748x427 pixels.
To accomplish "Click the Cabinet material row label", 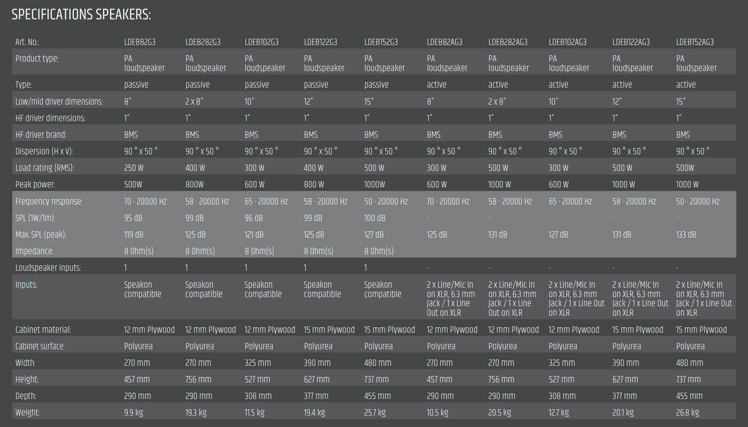I will pyautogui.click(x=43, y=330).
